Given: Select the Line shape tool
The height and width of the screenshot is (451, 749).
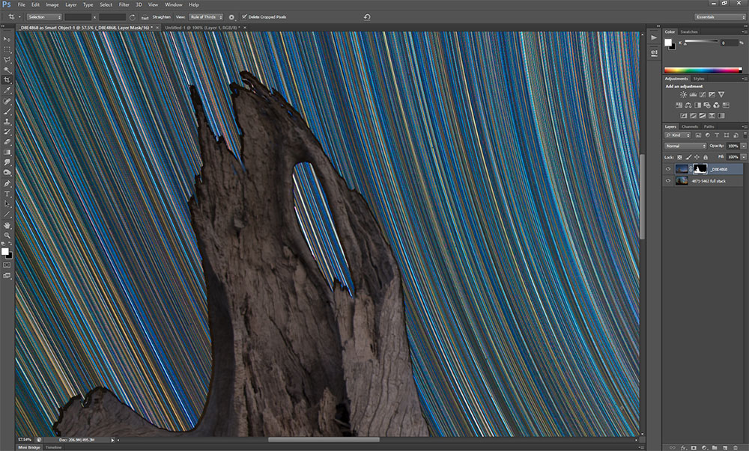Looking at the screenshot, I should pyautogui.click(x=7, y=215).
